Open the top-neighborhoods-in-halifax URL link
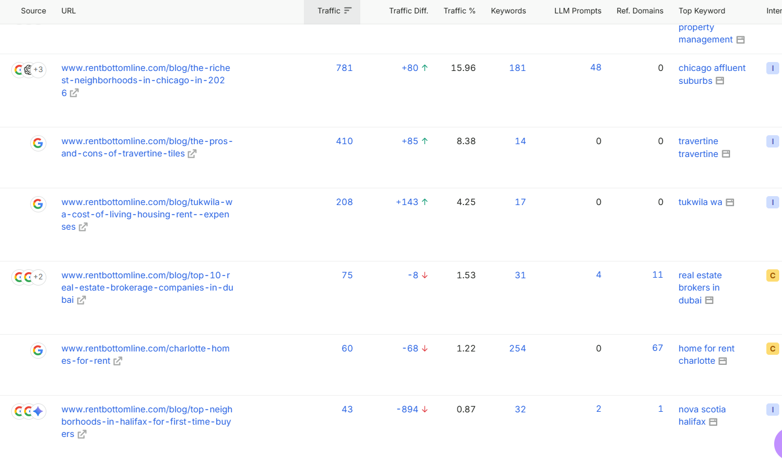 [147, 422]
